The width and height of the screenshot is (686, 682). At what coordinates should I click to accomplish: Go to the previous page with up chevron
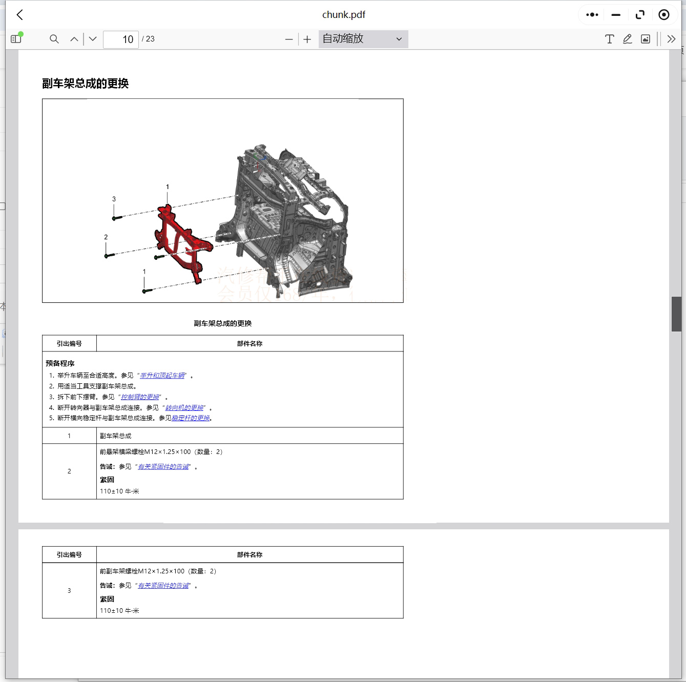coord(74,39)
